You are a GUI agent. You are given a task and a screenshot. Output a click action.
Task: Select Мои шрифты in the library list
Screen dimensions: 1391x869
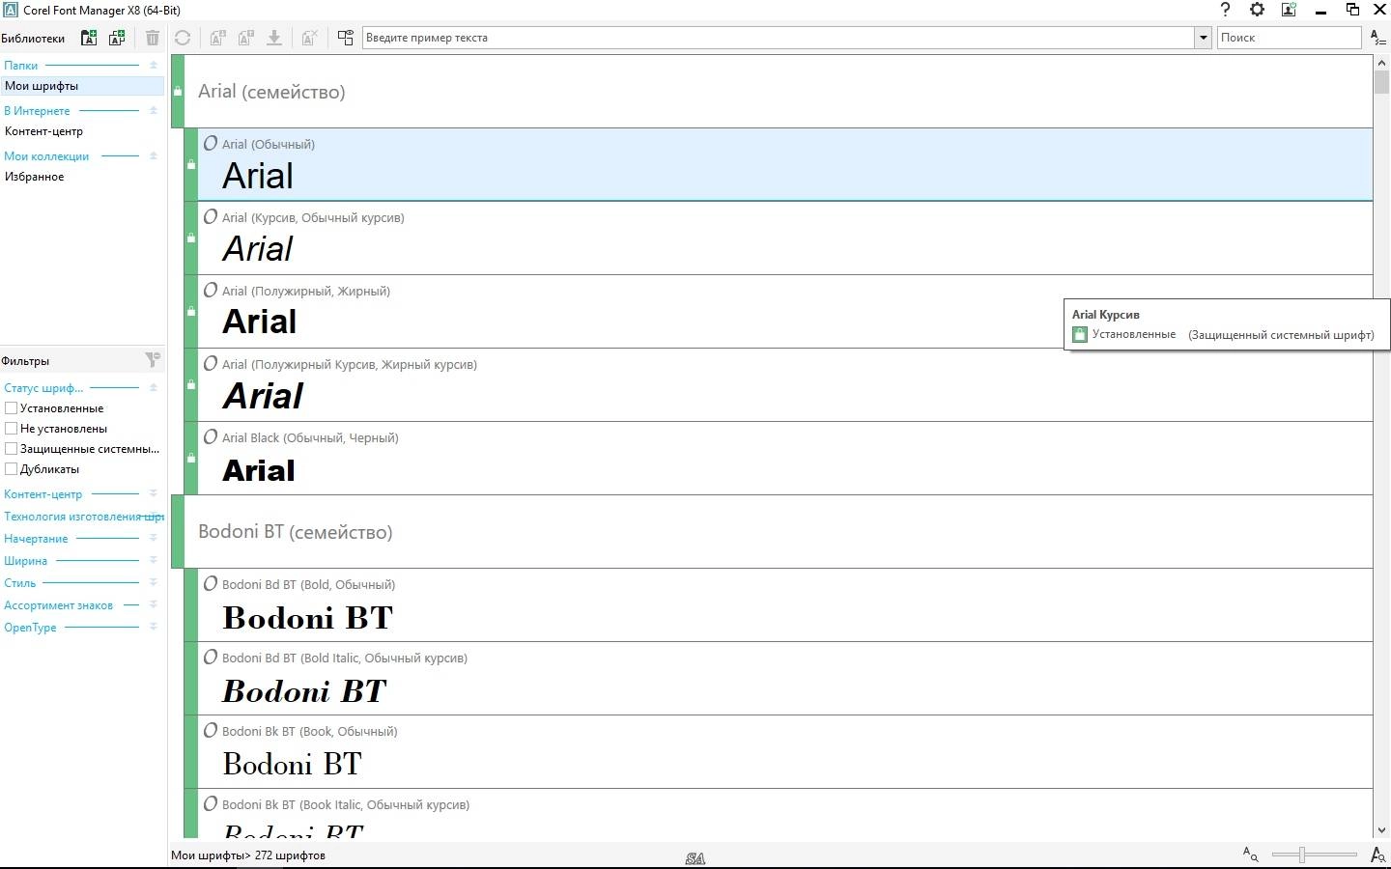pos(82,86)
